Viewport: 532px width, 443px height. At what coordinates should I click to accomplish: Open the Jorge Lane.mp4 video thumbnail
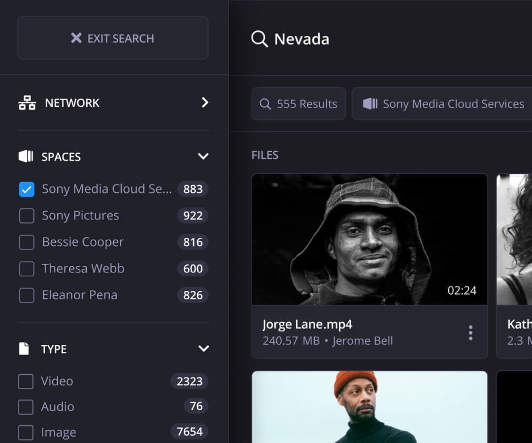(370, 240)
